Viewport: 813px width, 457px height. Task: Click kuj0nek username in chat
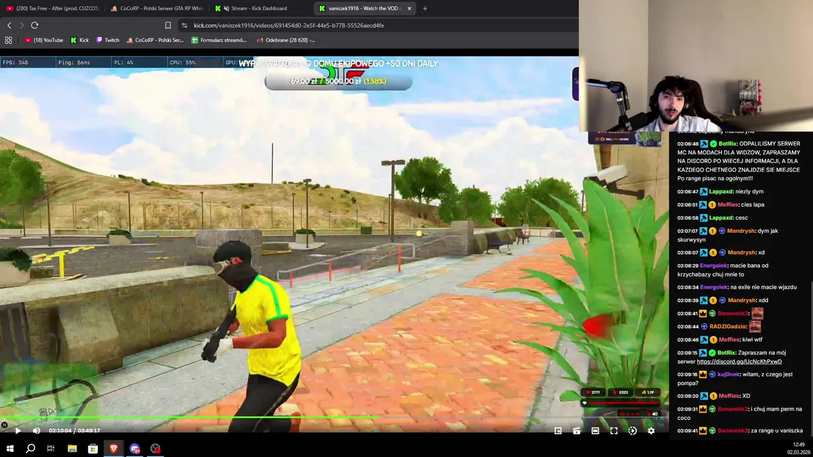click(x=729, y=374)
